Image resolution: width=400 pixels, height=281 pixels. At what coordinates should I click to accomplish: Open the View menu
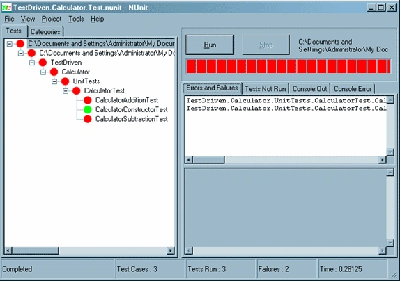pos(28,19)
